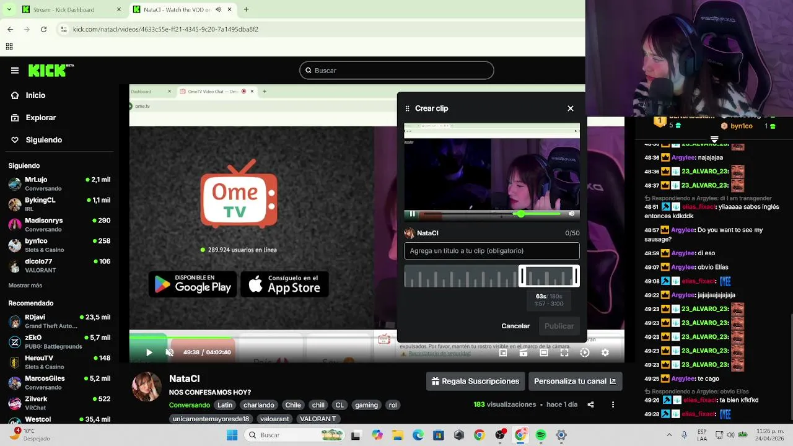Grab the Crear clip drag handle

407,108
